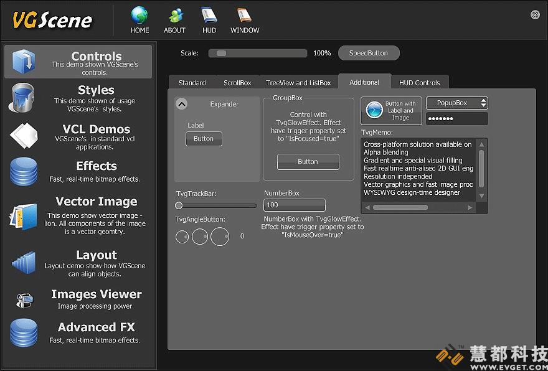Click the Button inside the GroupBox
548x371 pixels.
(x=308, y=162)
